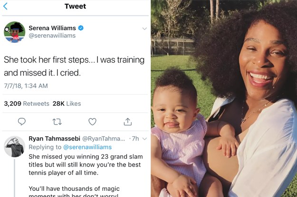The width and height of the screenshot is (297, 197).
Task: Tap the share upload icon
Action: pyautogui.click(x=127, y=122)
